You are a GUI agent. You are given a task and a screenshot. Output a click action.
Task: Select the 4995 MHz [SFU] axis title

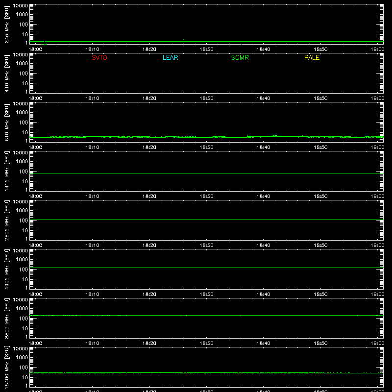7,269
